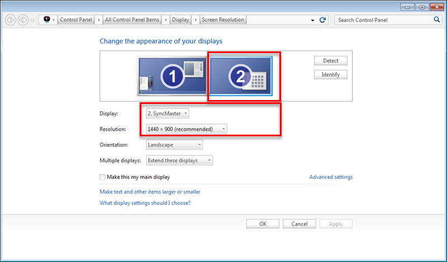Open What display settings should I choose link
The height and width of the screenshot is (262, 447).
tap(145, 203)
